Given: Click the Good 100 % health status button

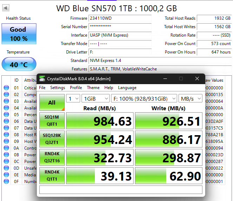Looking at the screenshot, I should click(19, 34).
